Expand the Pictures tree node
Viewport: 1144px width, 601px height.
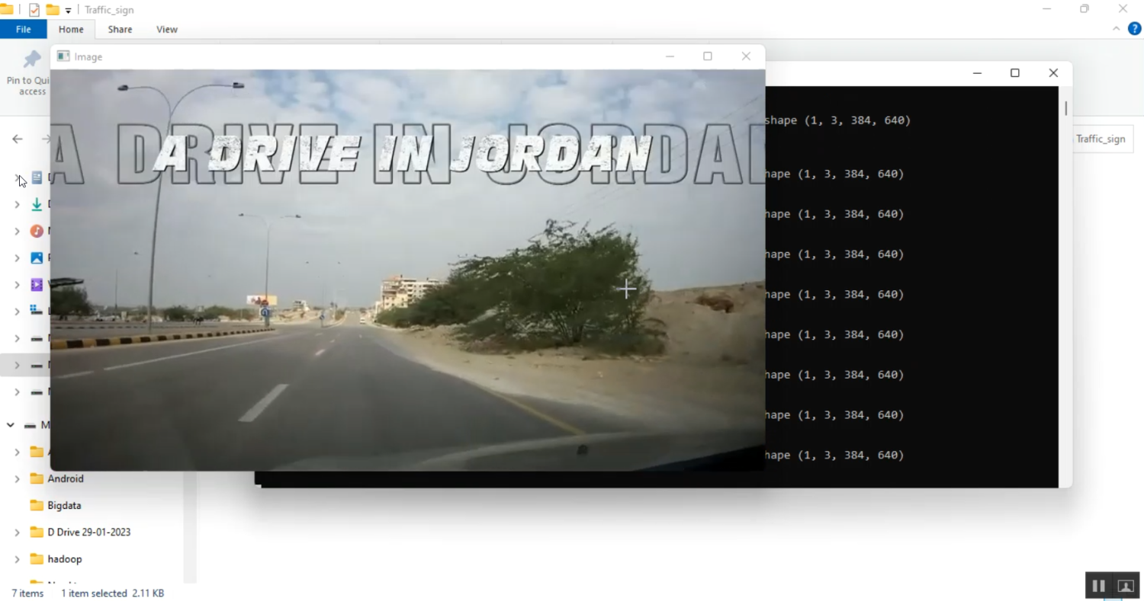tap(17, 257)
